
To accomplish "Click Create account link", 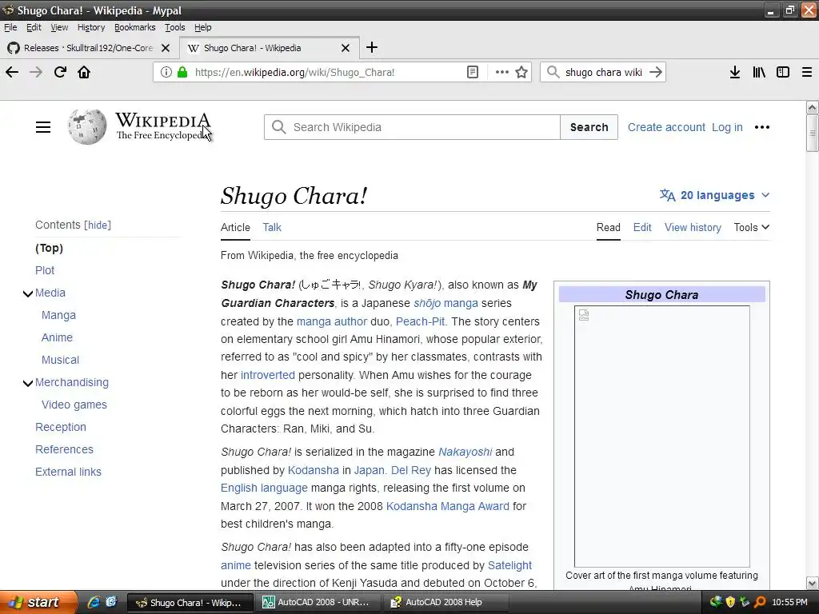I will click(666, 127).
